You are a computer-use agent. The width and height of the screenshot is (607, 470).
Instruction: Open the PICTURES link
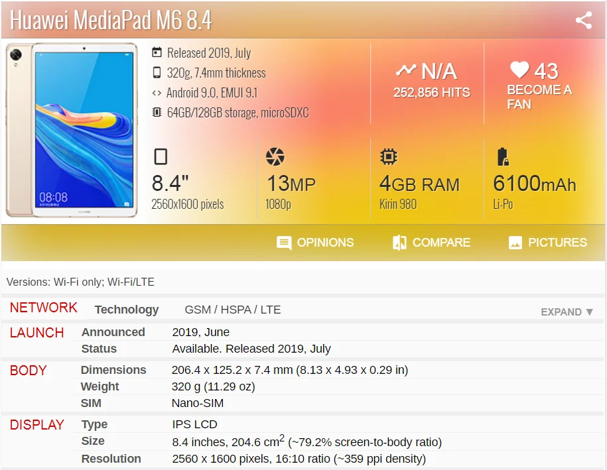(557, 243)
